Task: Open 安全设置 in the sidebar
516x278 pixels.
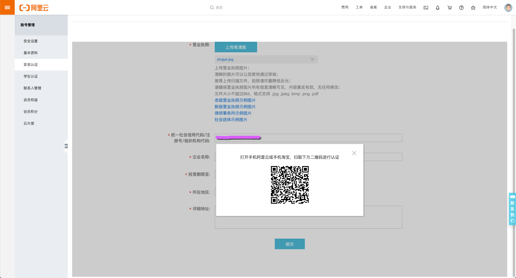Action: pos(31,41)
